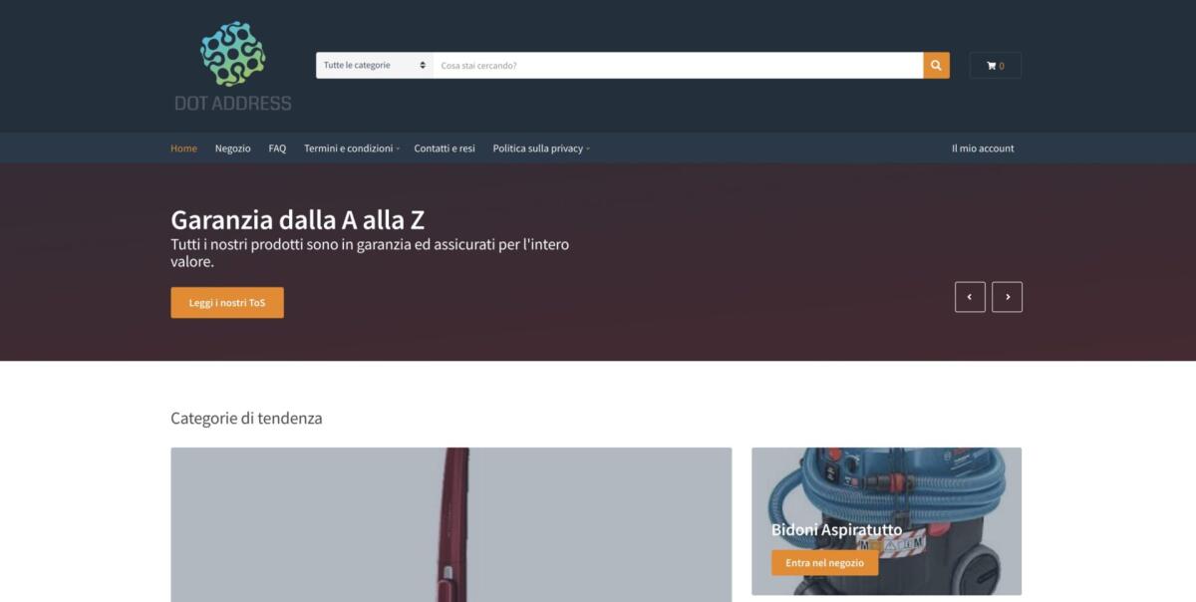Select Home in the navigation bar

183,148
